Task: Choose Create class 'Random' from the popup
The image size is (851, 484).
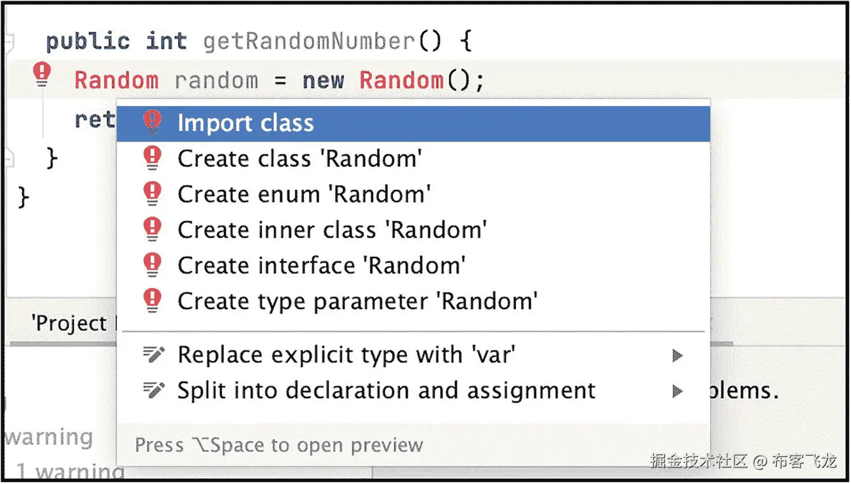Action: coord(300,158)
